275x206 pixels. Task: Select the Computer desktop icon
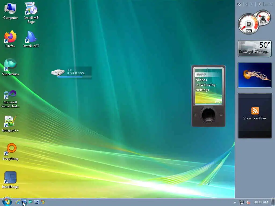click(x=10, y=11)
